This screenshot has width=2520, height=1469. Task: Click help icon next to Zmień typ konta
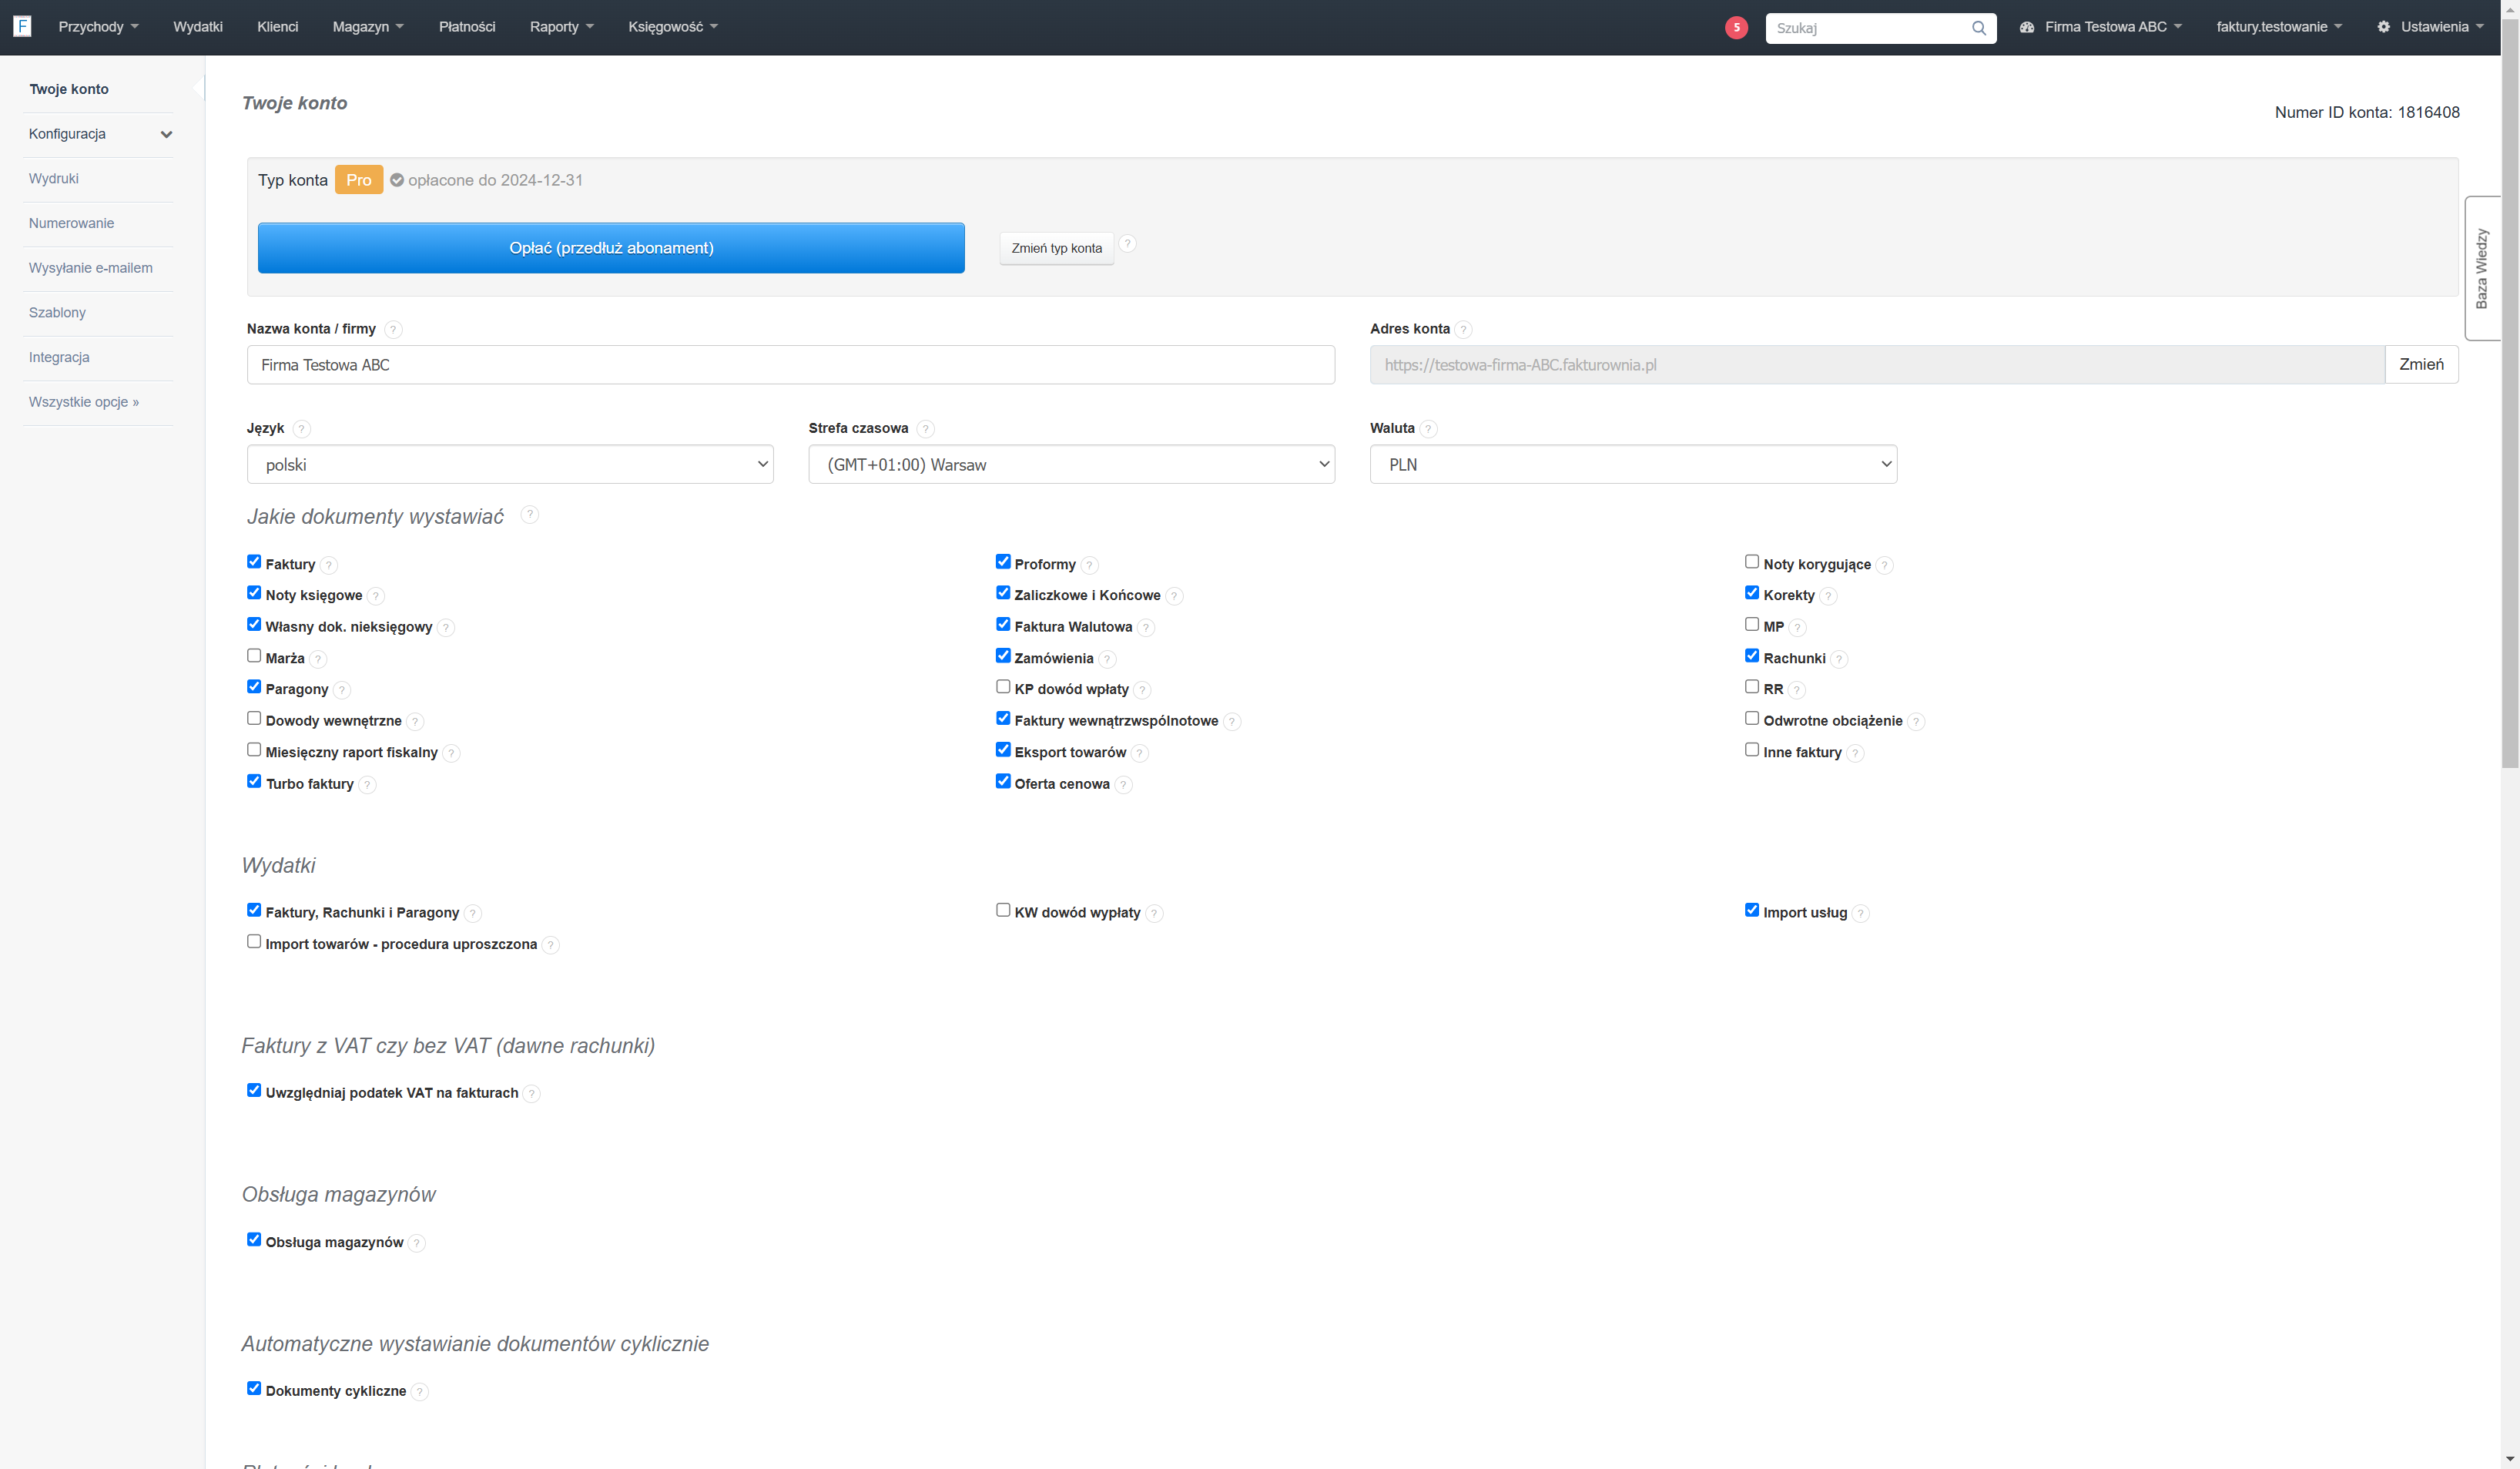click(x=1127, y=244)
